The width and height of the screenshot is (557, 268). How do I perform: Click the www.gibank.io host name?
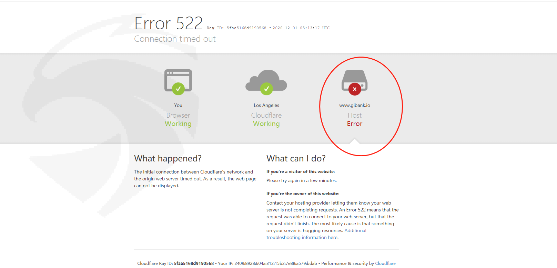[x=355, y=105]
